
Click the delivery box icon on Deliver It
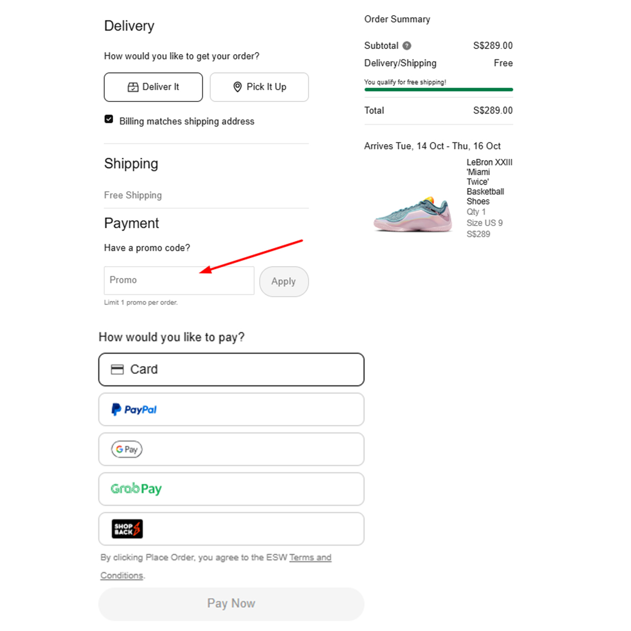tap(133, 87)
